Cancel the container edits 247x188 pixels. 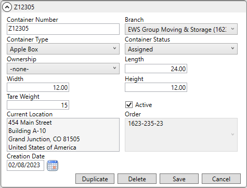tap(221, 179)
